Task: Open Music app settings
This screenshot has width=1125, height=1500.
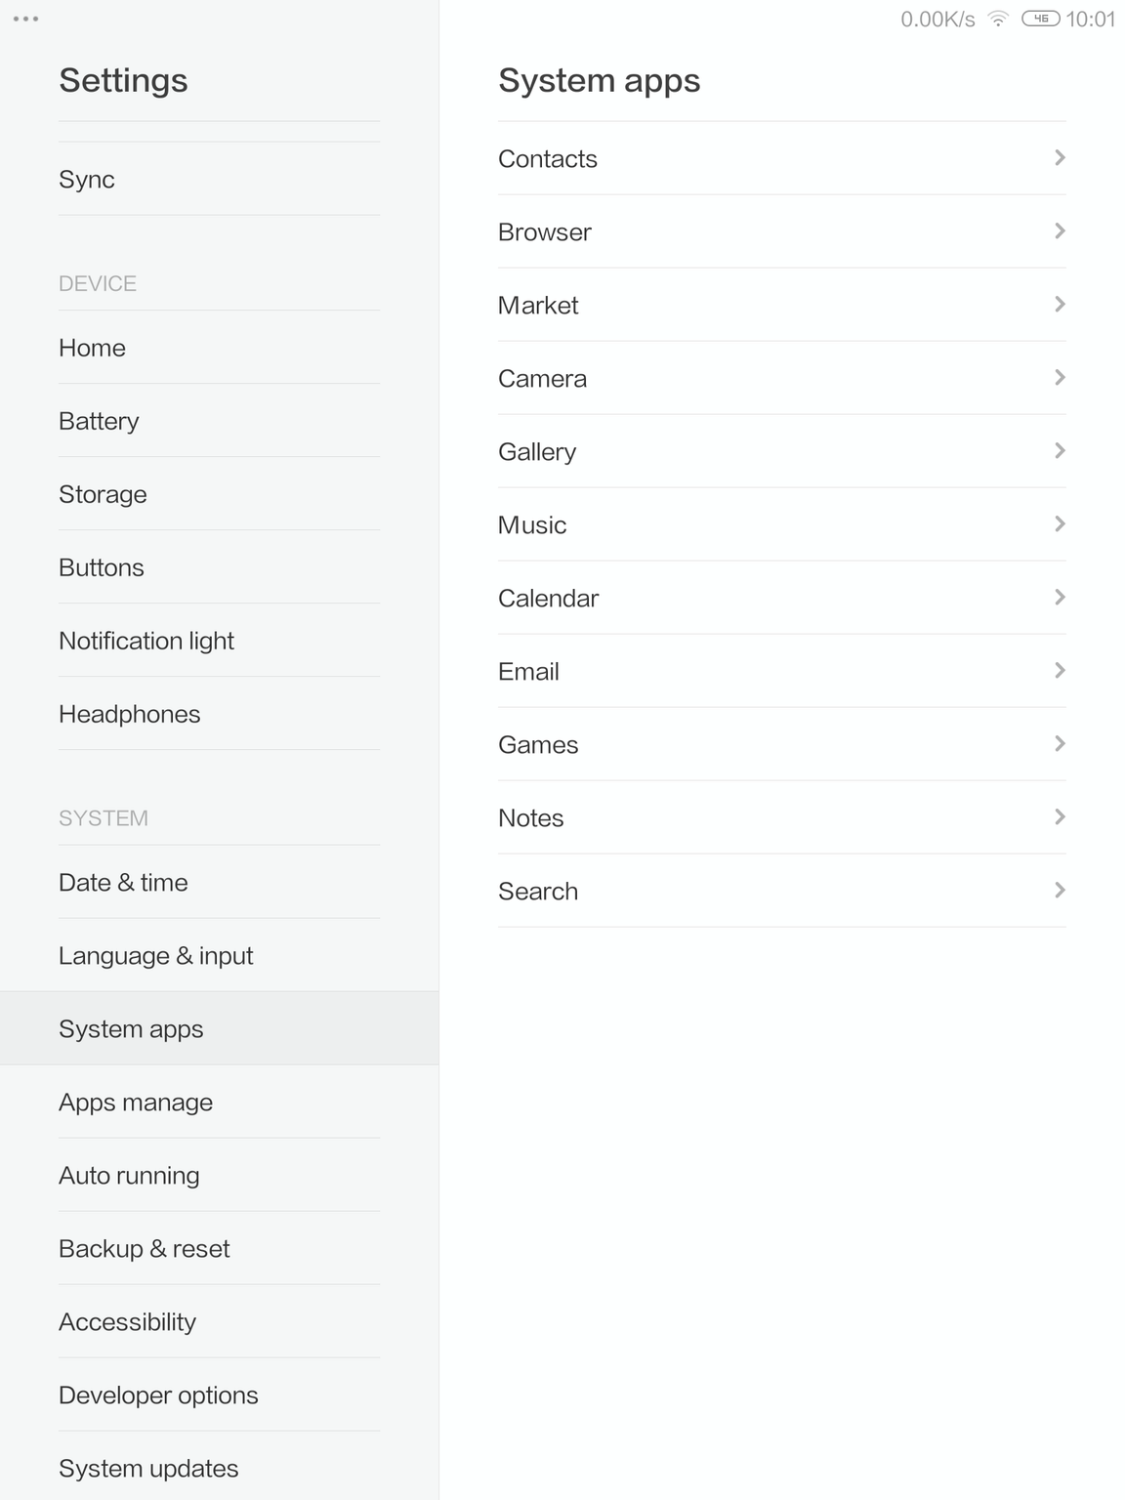Action: pos(532,525)
